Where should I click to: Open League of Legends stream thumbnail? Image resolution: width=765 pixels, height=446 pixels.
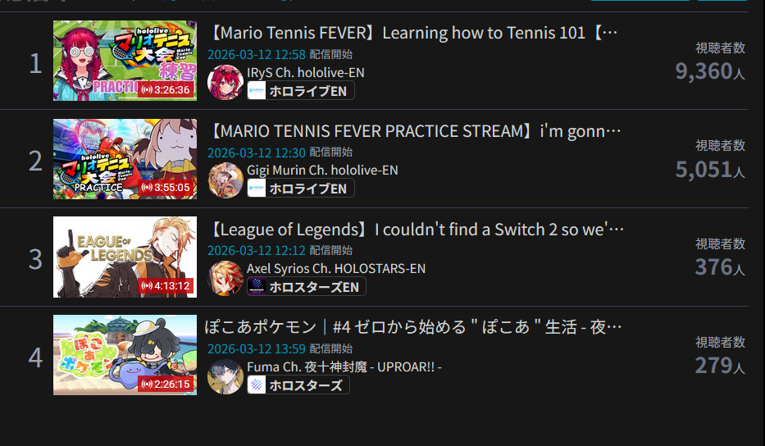(125, 257)
